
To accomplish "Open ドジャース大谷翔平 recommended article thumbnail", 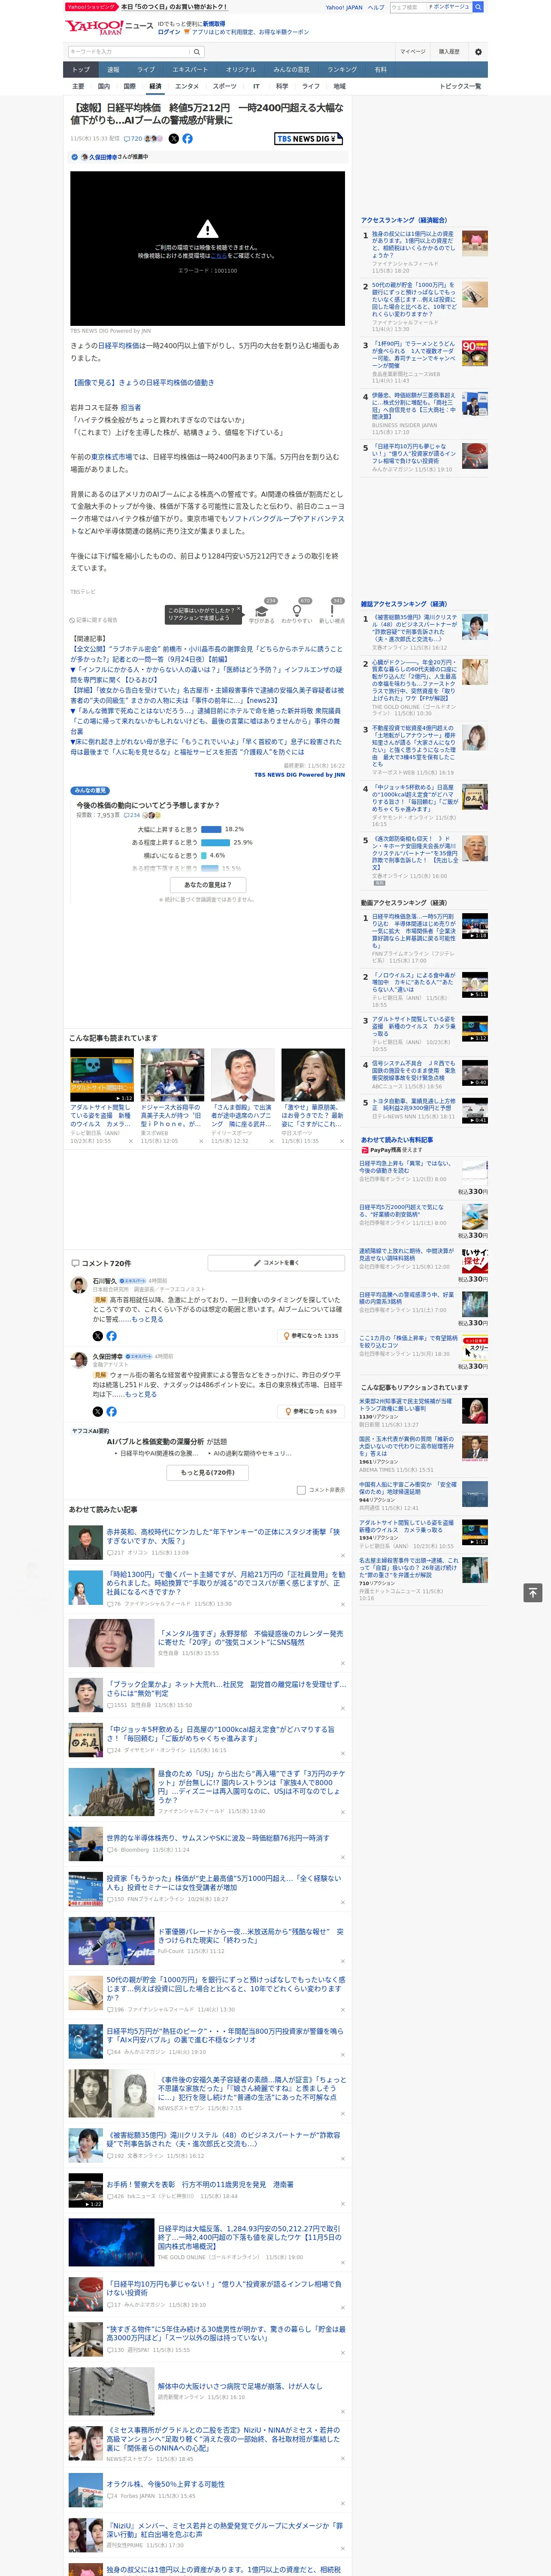I will (172, 1075).
